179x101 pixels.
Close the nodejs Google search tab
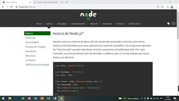click(62, 2)
